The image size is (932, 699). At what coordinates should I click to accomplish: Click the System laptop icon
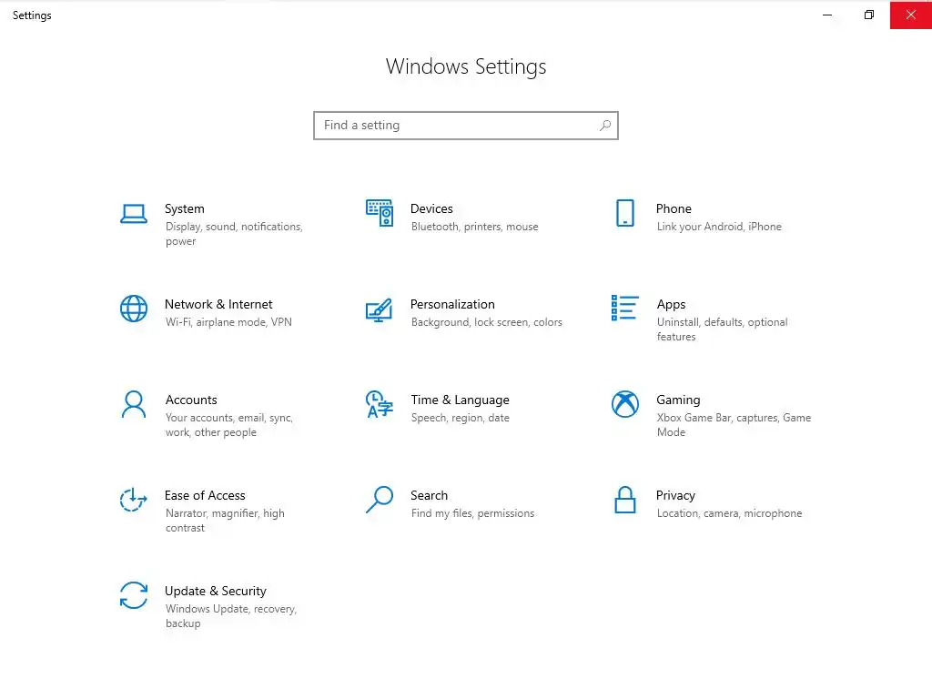(x=134, y=214)
